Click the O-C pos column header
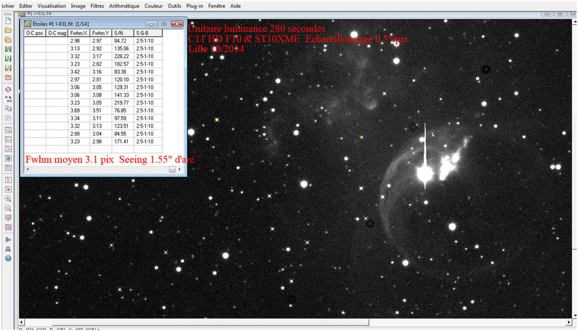The width and height of the screenshot is (578, 331). point(35,33)
